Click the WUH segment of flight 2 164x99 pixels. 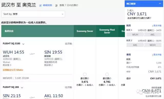point(153,45)
